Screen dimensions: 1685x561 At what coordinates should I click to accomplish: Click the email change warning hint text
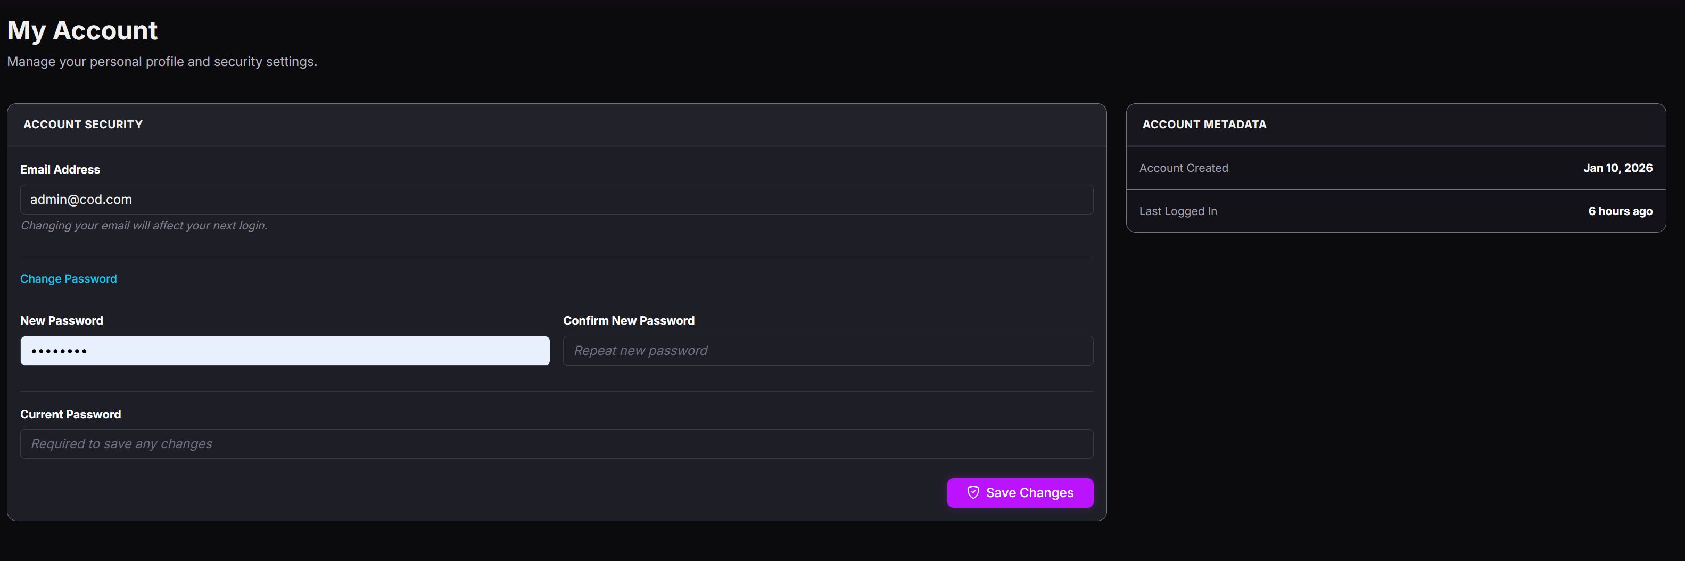pyautogui.click(x=144, y=226)
